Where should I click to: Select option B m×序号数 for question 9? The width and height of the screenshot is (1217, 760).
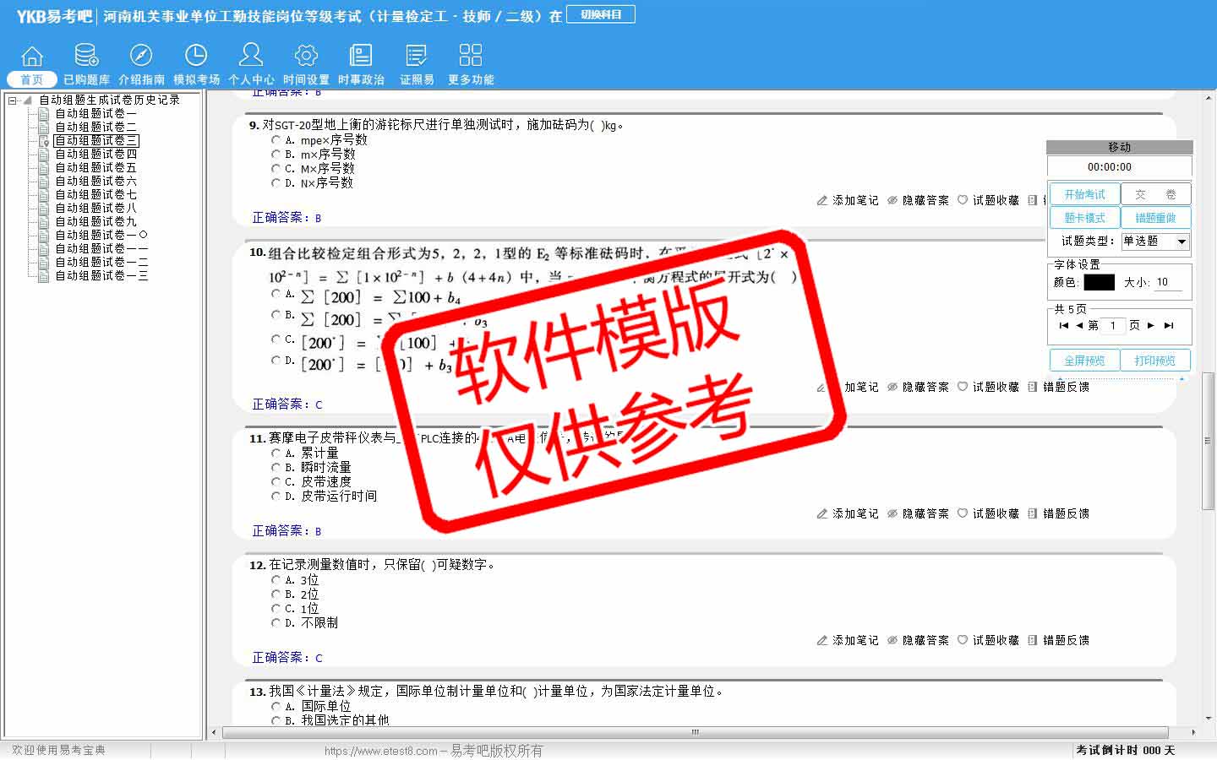click(276, 155)
